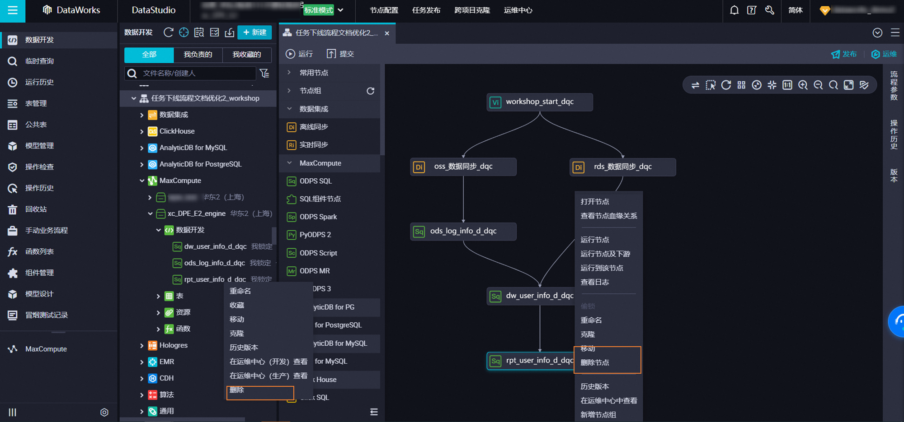Activate the box-select tool on canvas toolbar
The image size is (904, 422).
[711, 85]
